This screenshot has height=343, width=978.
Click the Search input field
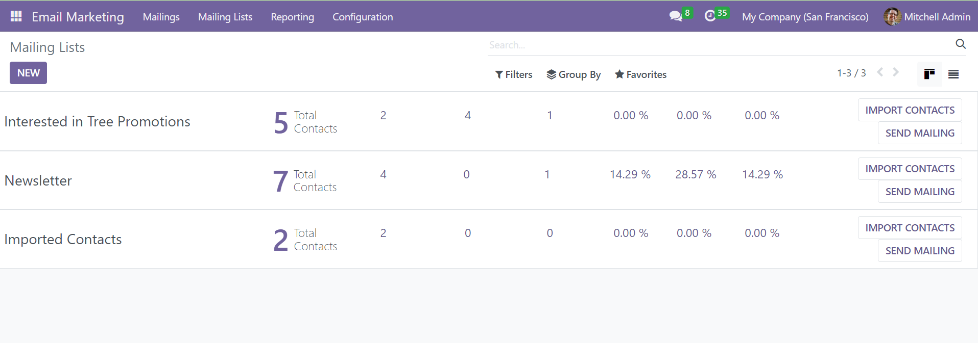715,45
